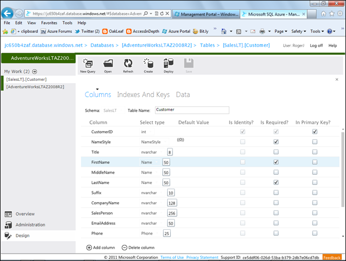
Task: Open the Schema dropdown showing SalesLT
Action: pos(113,111)
